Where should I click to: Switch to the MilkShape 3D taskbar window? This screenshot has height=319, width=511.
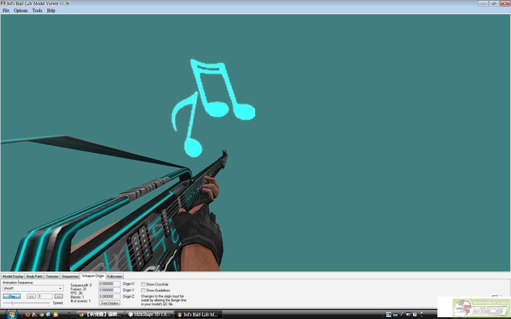(x=149, y=314)
